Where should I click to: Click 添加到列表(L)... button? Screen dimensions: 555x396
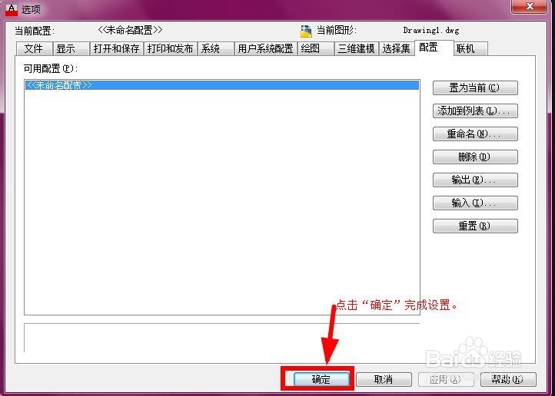(x=475, y=111)
